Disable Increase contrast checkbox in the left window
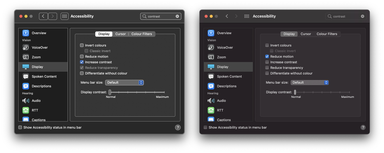The width and height of the screenshot is (384, 153). [82, 62]
